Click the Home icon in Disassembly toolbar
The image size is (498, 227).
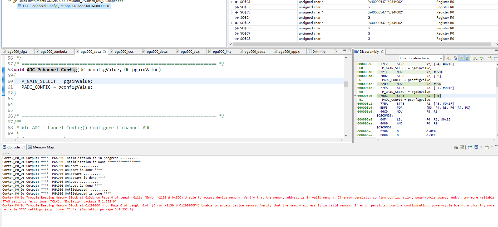click(455, 58)
